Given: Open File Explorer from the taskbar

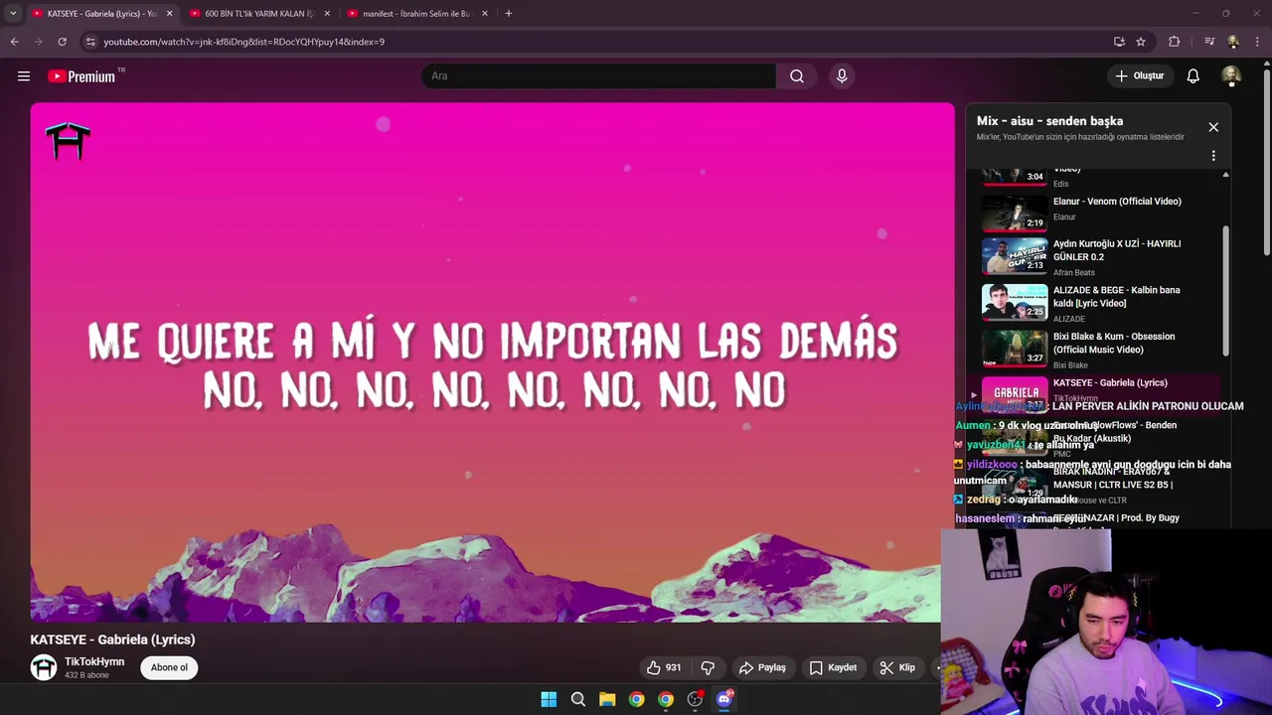Looking at the screenshot, I should (x=607, y=699).
